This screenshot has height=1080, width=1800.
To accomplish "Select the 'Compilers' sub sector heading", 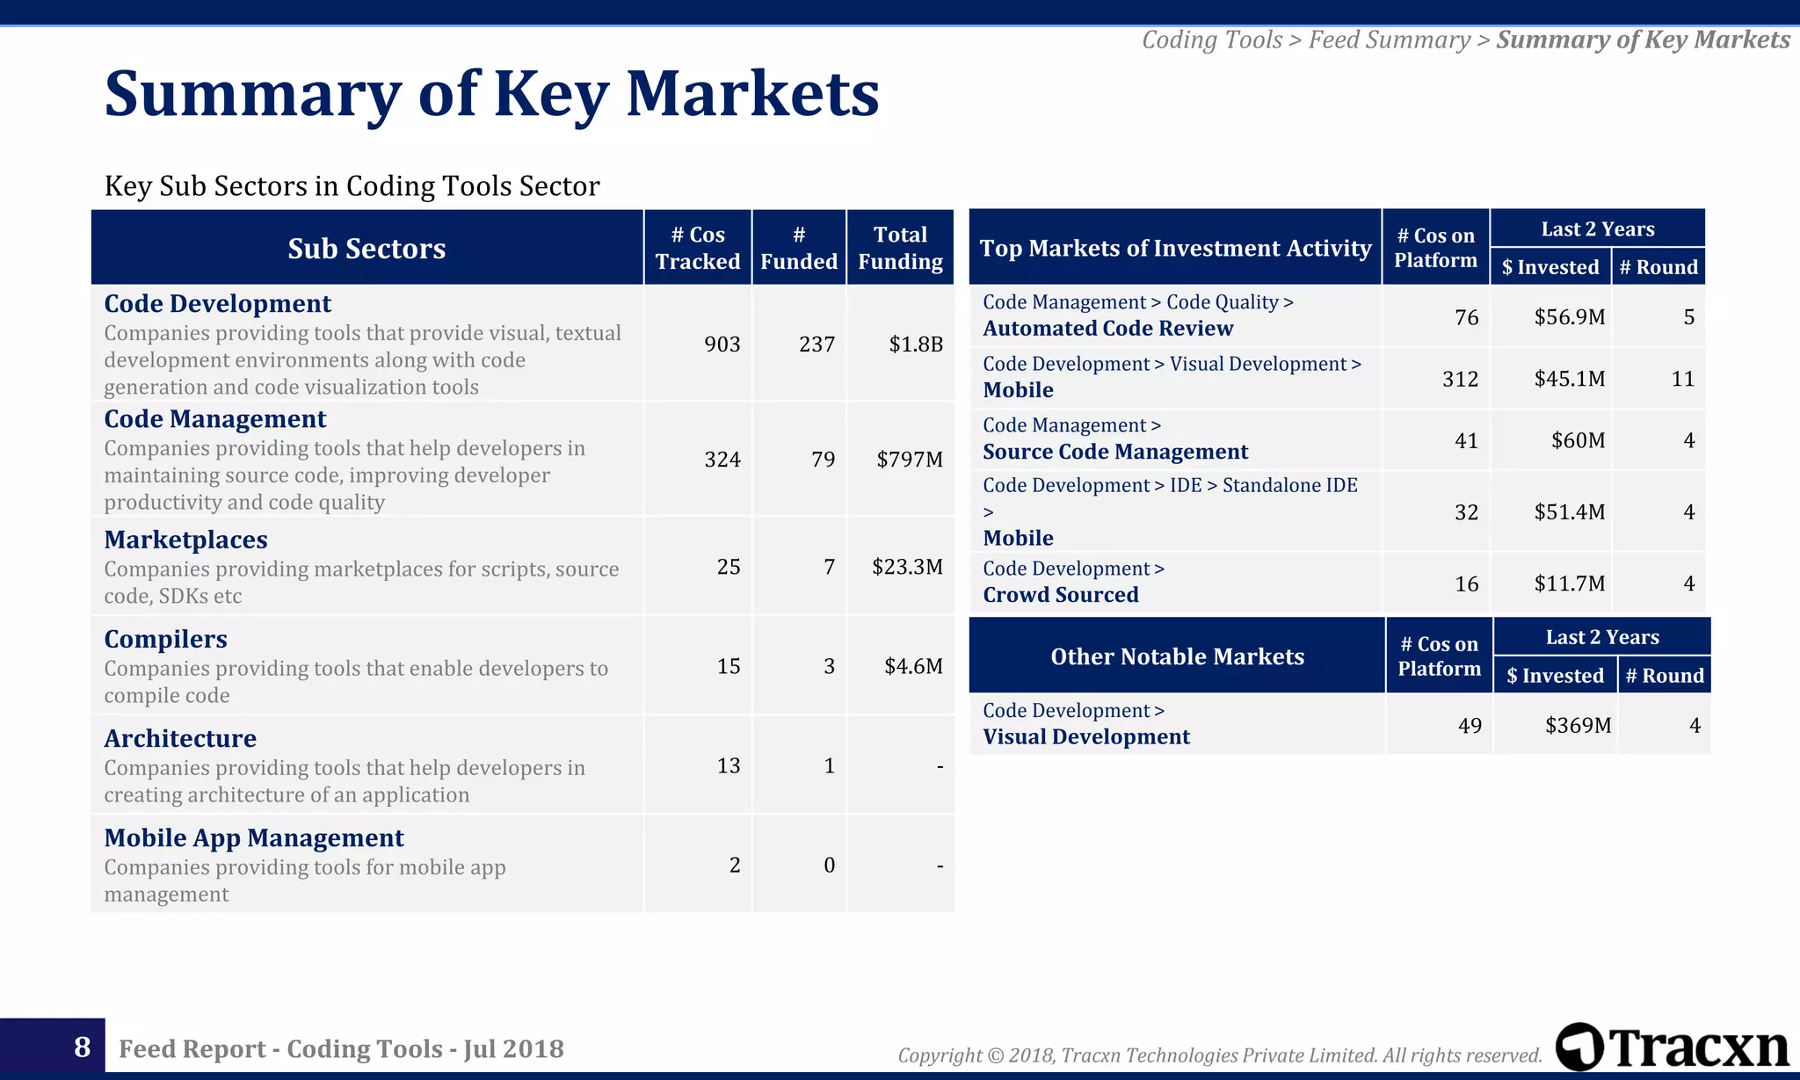I will 165,639.
